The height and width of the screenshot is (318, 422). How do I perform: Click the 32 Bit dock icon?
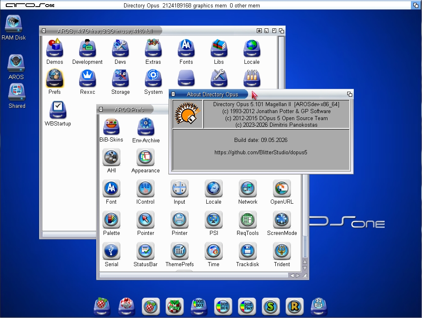(x=318, y=306)
